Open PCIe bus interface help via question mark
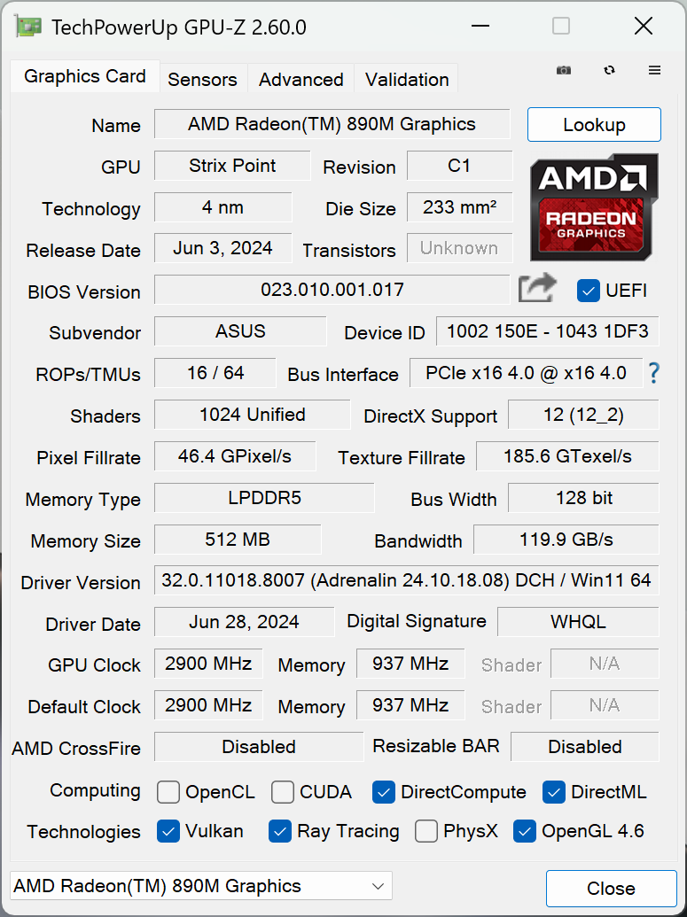 tap(653, 374)
